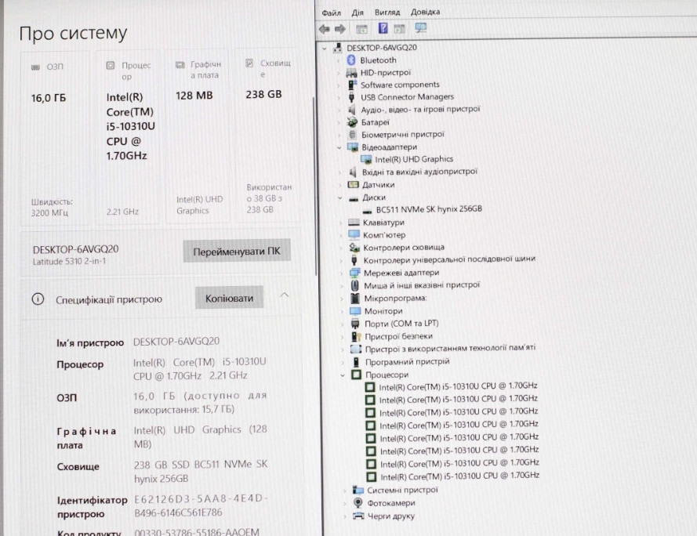Click the info icon beside Специфікації пристрою
The height and width of the screenshot is (536, 697).
[37, 299]
